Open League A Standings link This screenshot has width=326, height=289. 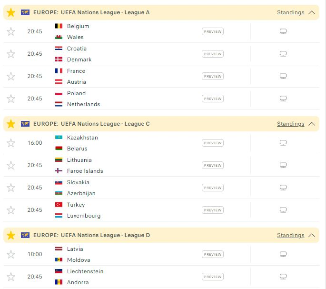(x=290, y=12)
